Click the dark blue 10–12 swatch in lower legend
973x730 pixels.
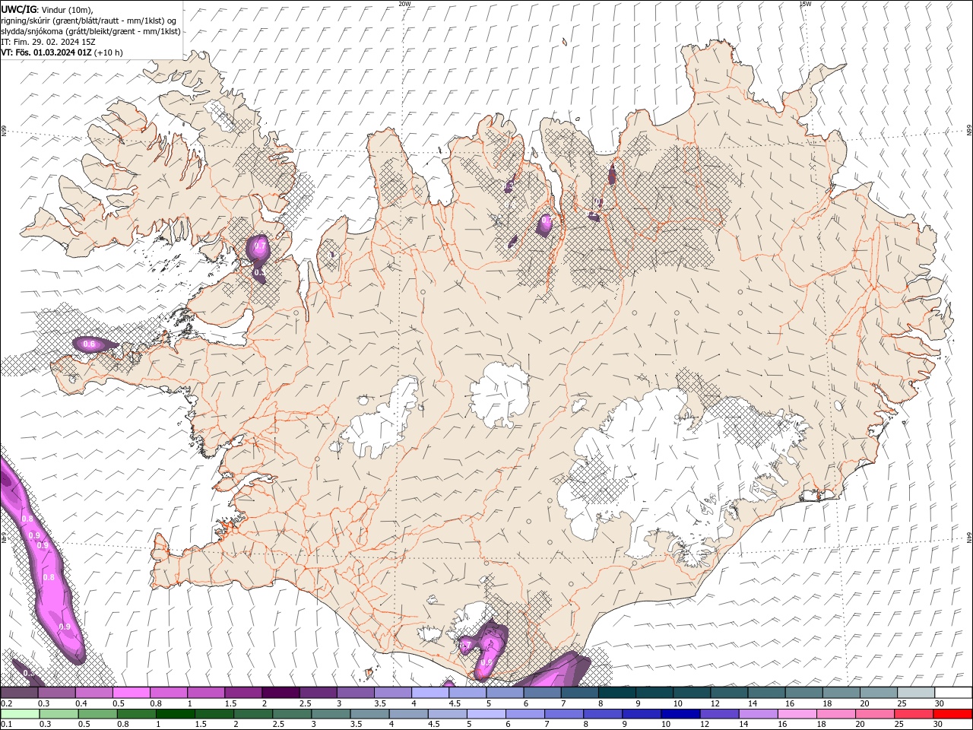(x=679, y=714)
